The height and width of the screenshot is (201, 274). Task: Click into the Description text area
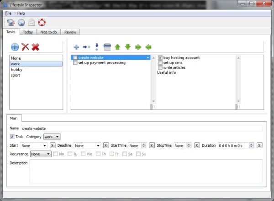coord(146,171)
